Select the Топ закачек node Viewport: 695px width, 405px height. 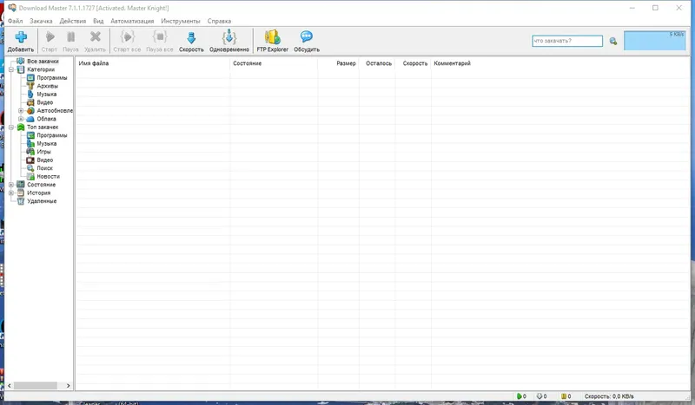(43, 127)
